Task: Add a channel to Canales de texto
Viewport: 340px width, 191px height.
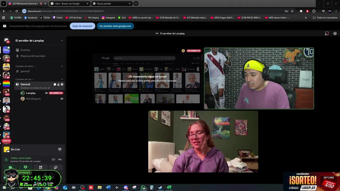Action: click(x=62, y=66)
